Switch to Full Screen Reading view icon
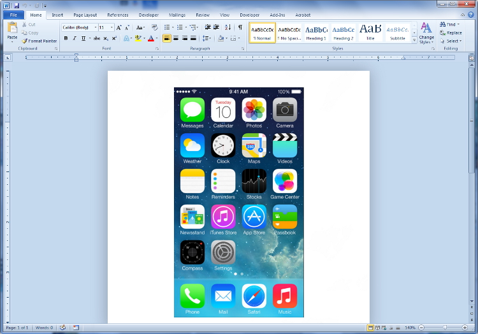Viewport: 478px width, 334px height. (x=377, y=328)
